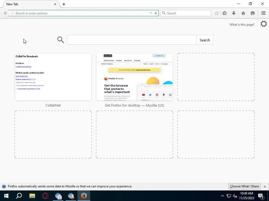Open the first chat app taskbar icon
Screen dimensions: 269x201
coord(58,196)
